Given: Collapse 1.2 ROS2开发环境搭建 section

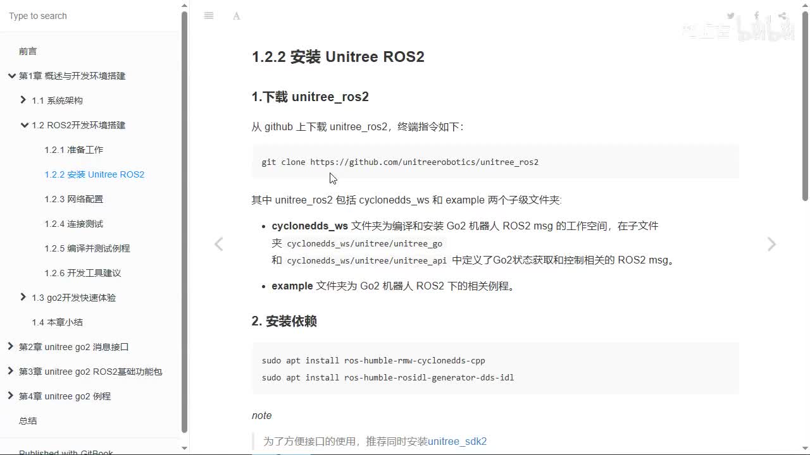Looking at the screenshot, I should coord(25,125).
